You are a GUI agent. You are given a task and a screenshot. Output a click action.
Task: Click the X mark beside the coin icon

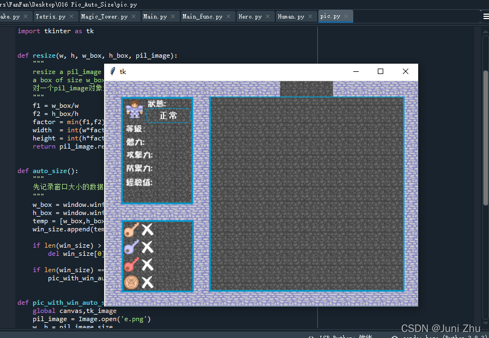[147, 282]
